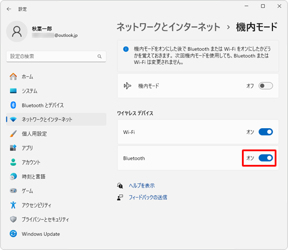Image resolution: width=288 pixels, height=250 pixels.
Task: Click the 個人用設定 paintbrush icon
Action: click(13, 133)
